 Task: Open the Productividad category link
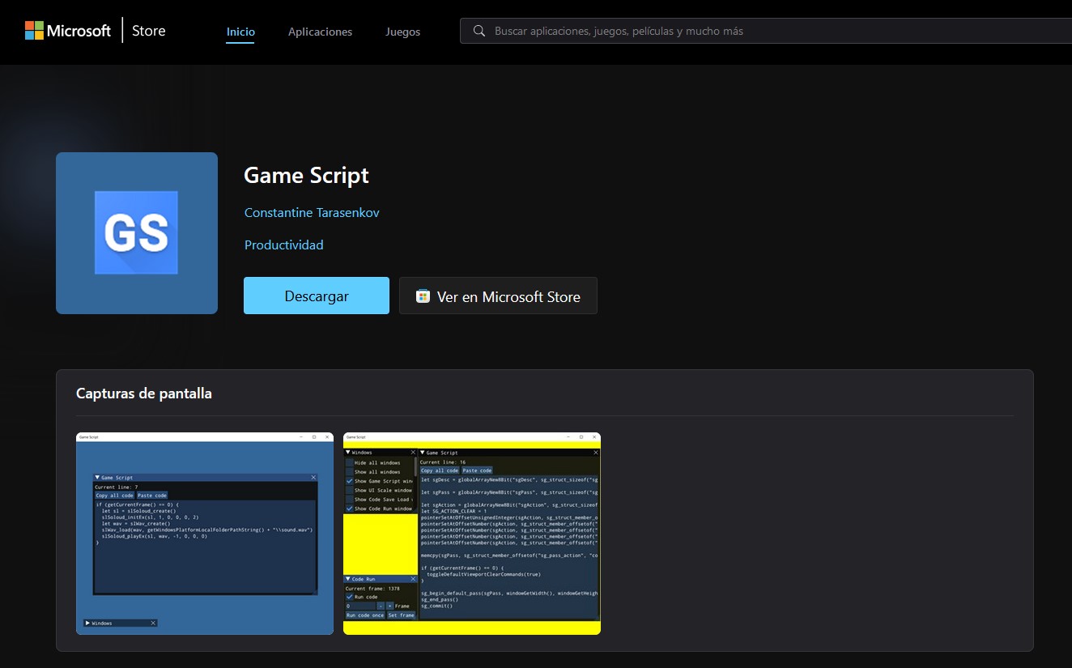point(283,245)
